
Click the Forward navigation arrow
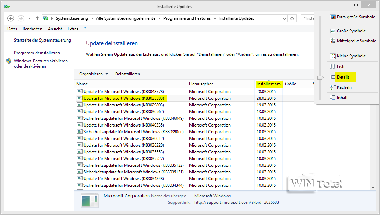(21, 18)
